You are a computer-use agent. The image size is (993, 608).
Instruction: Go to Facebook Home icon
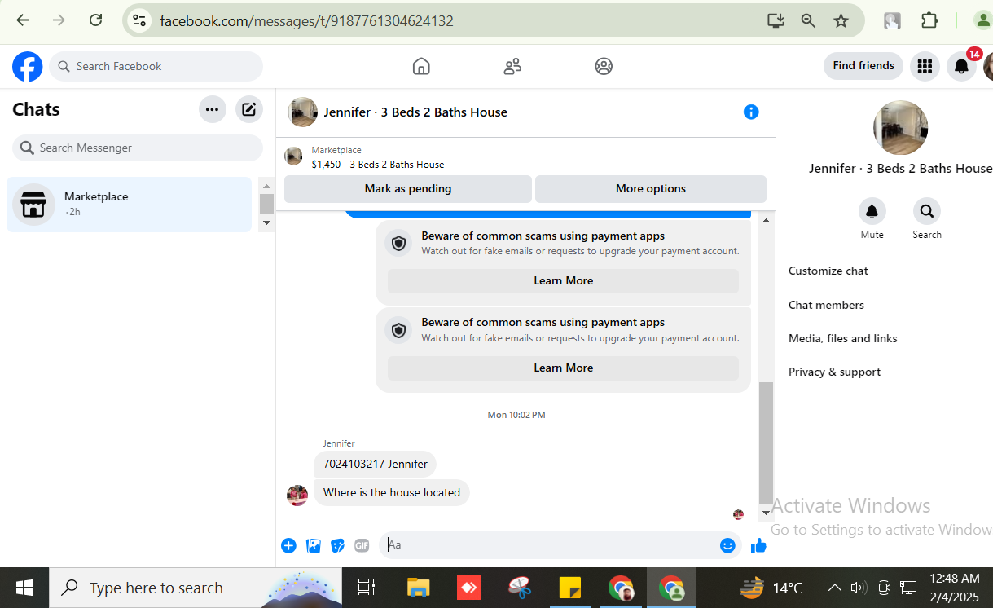click(421, 66)
